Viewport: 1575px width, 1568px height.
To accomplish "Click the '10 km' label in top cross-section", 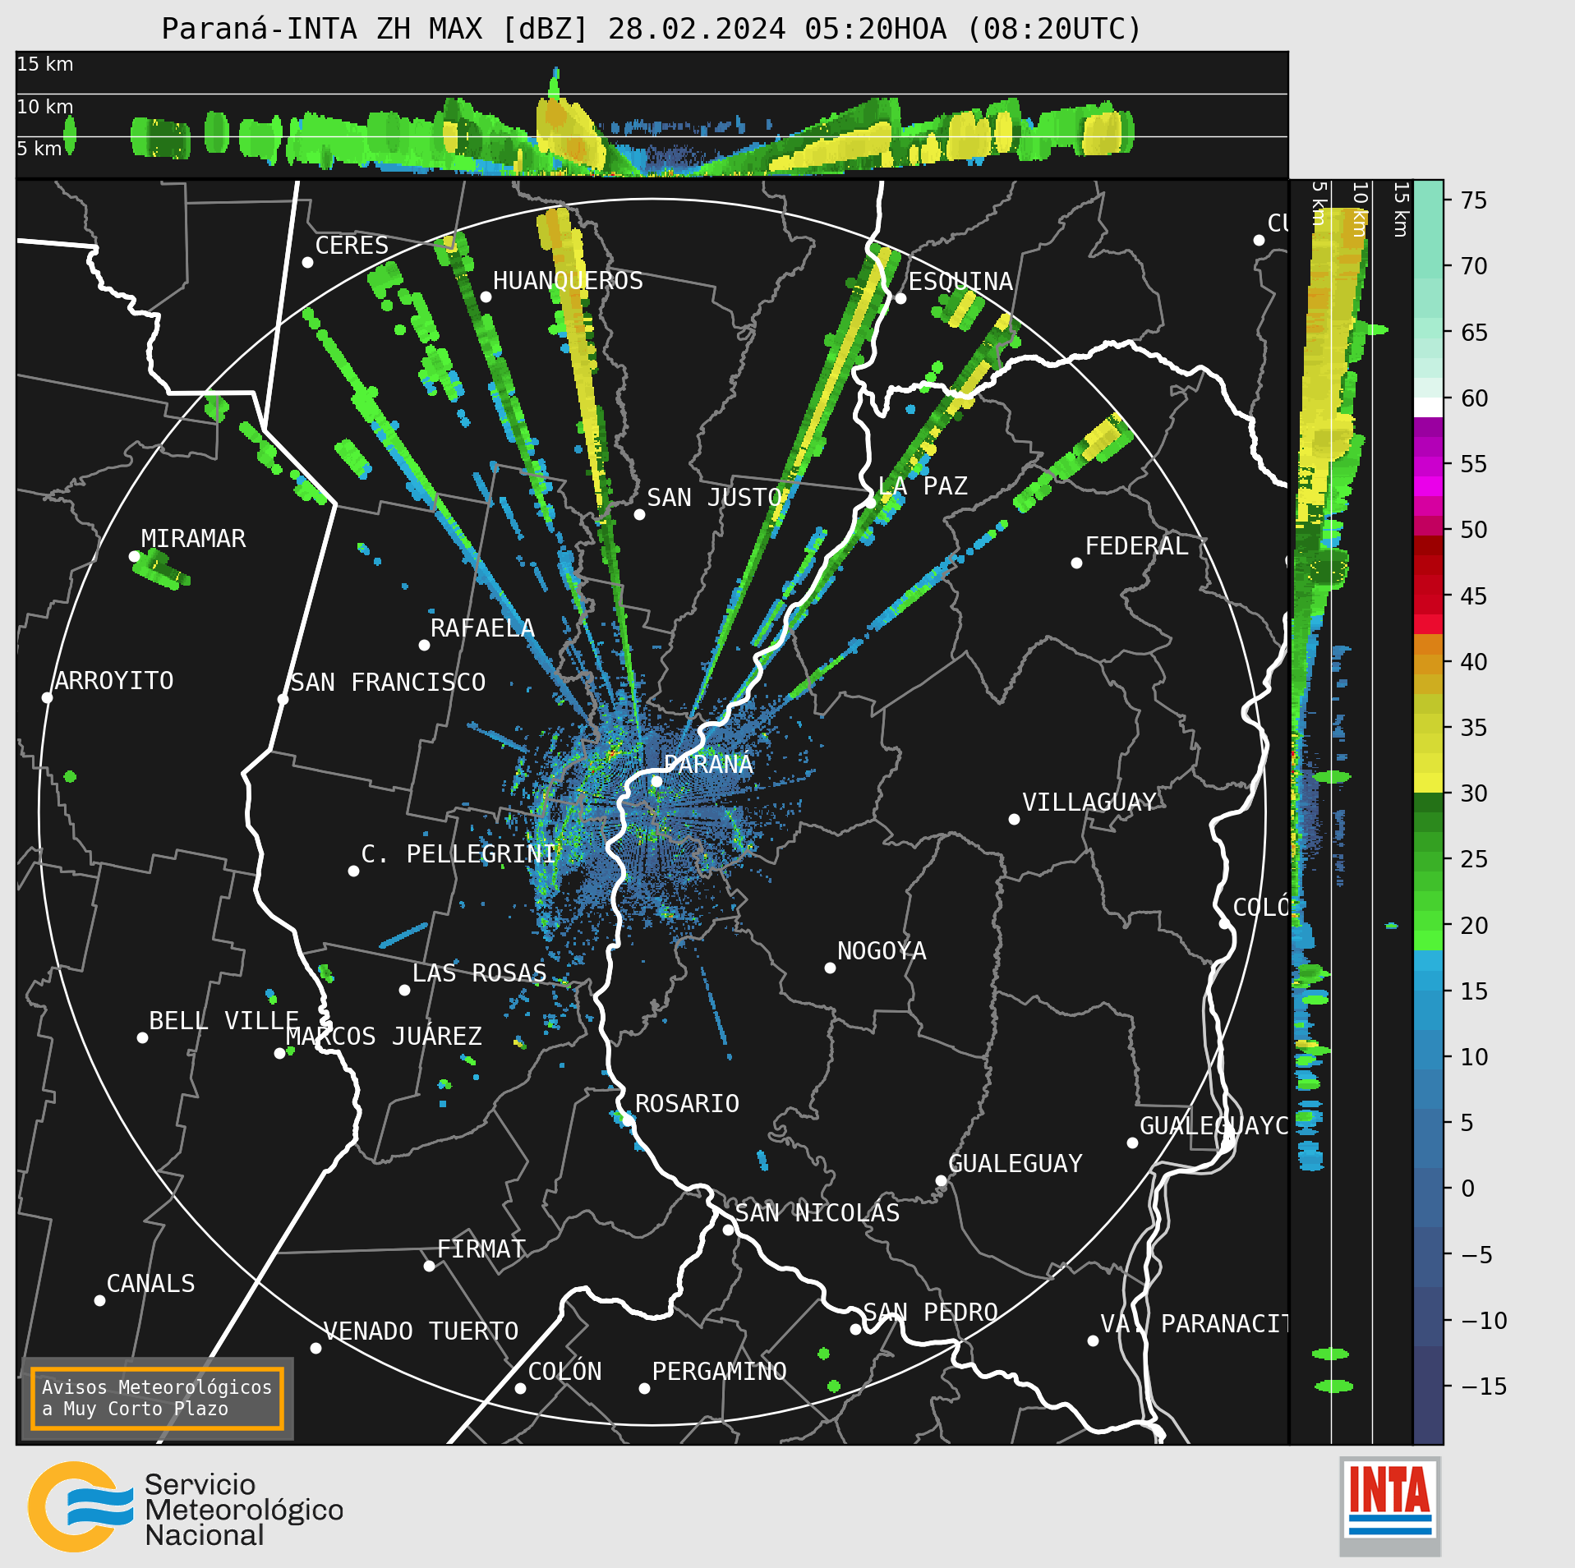I will pyautogui.click(x=45, y=107).
